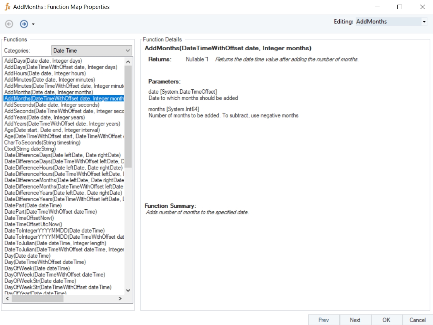Open the small arrow next to forward icon

(33, 24)
